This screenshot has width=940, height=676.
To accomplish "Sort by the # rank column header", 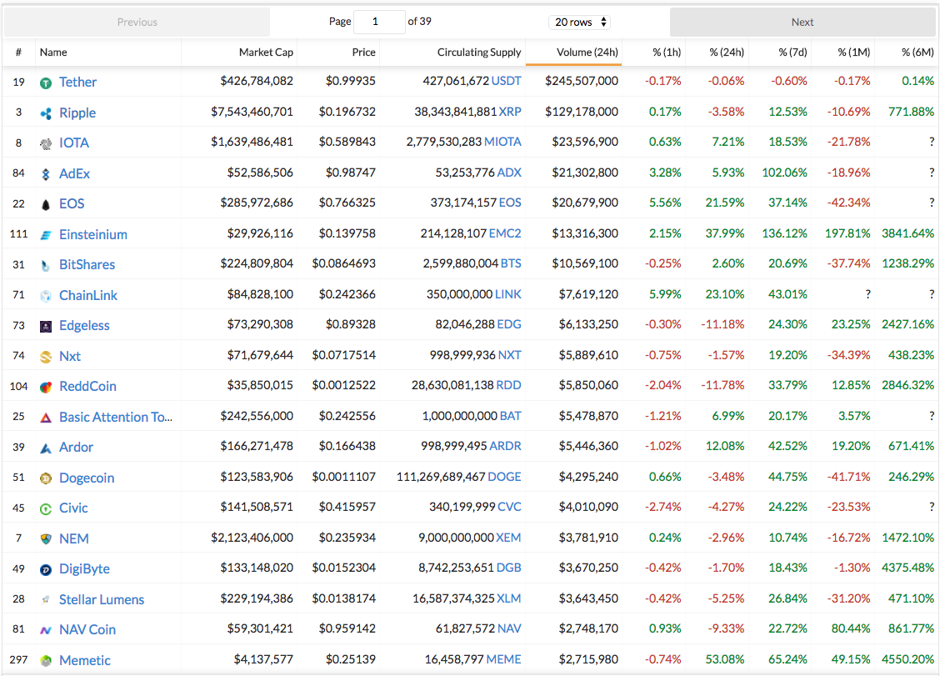I will 18,53.
